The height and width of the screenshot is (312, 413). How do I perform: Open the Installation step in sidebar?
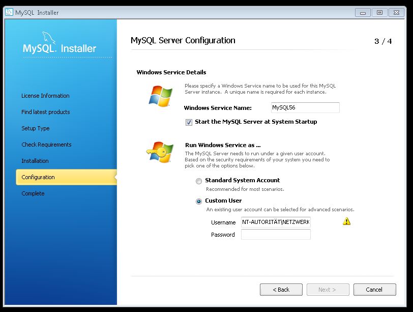[x=35, y=161]
